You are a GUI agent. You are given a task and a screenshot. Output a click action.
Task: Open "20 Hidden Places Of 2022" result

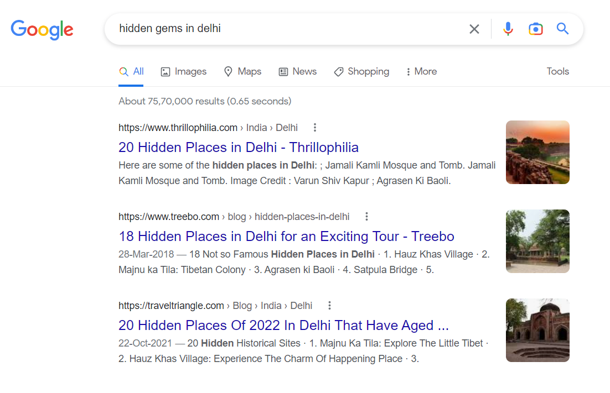pos(283,325)
